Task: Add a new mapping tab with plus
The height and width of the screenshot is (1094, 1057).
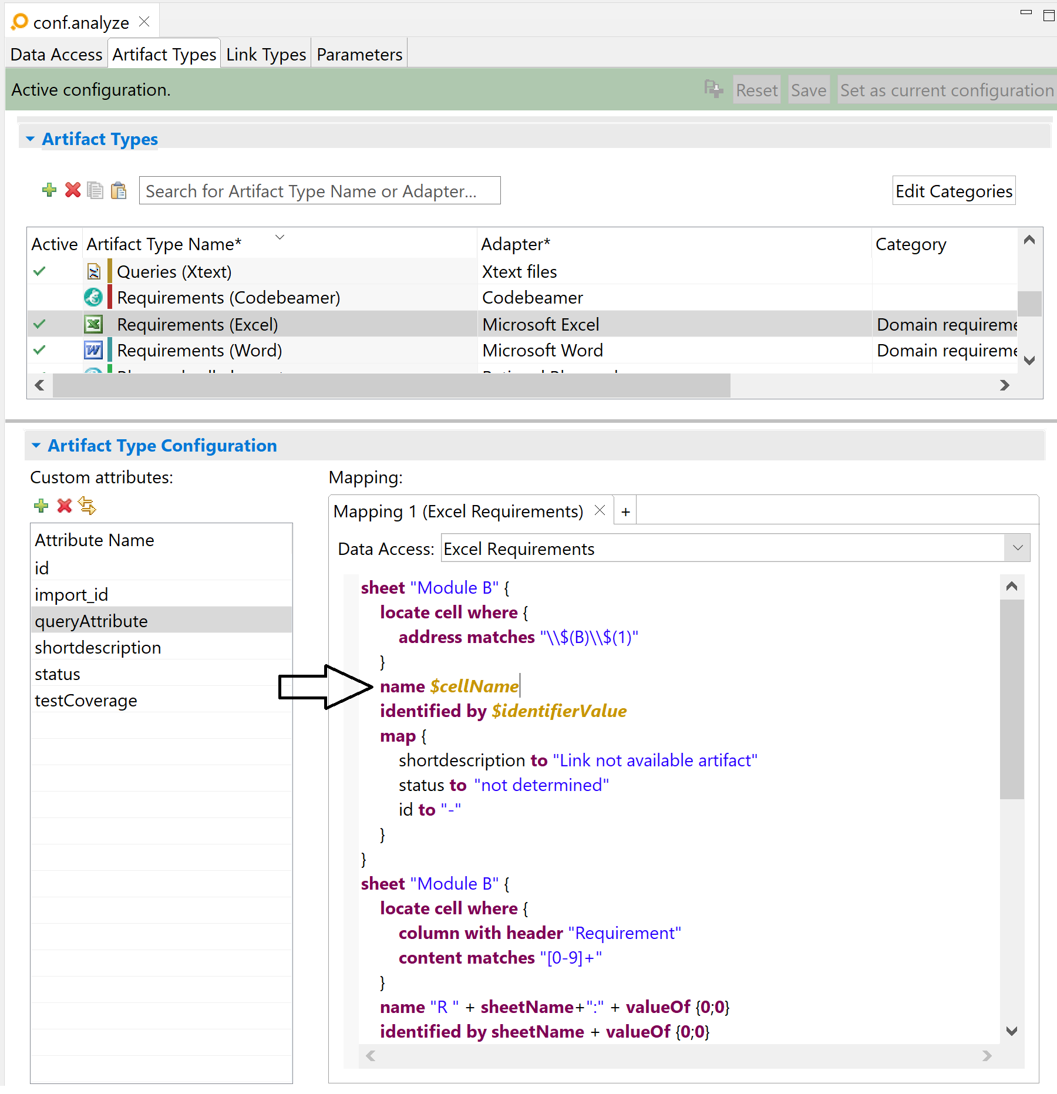Action: click(625, 511)
